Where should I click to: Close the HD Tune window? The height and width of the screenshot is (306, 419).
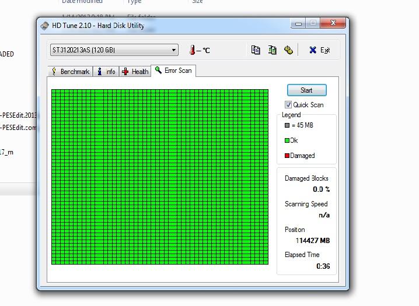tap(333, 23)
